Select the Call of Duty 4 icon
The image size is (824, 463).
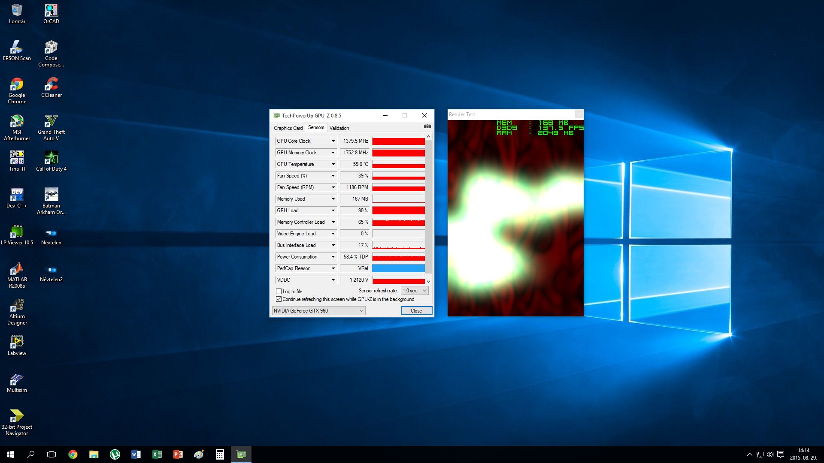(x=51, y=161)
